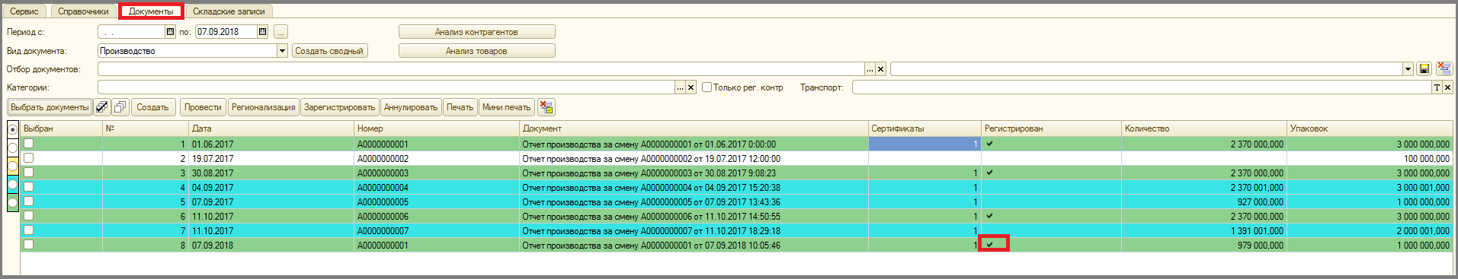Sort by Упаковок column header
Viewport: 1458px width, 279px height.
click(1370, 128)
